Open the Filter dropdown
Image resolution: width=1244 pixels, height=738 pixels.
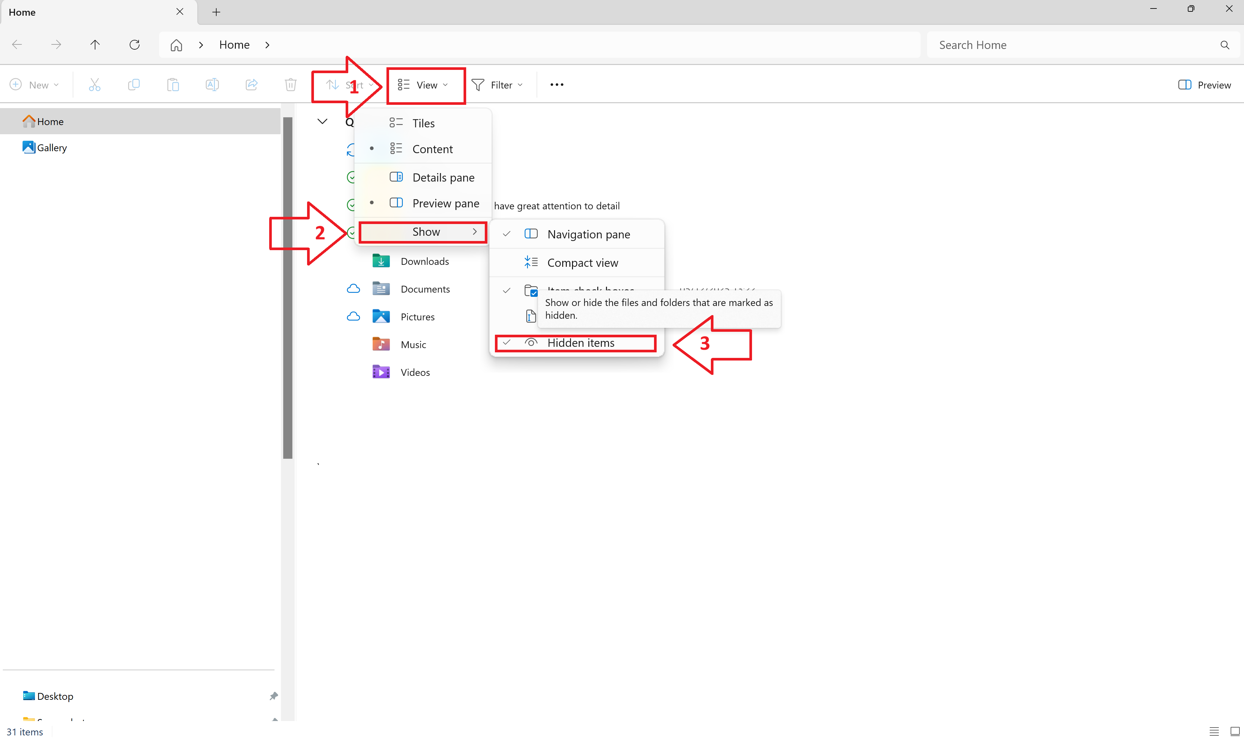coord(498,85)
